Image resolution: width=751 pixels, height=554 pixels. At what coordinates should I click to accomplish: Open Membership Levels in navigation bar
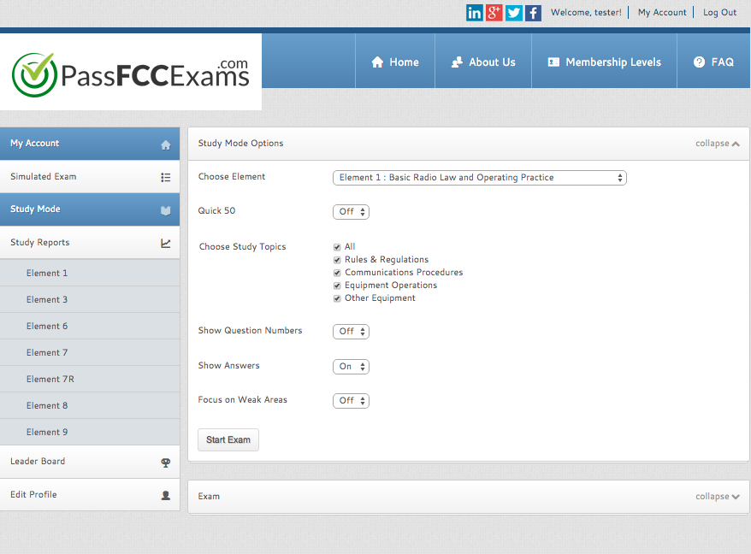coord(604,62)
